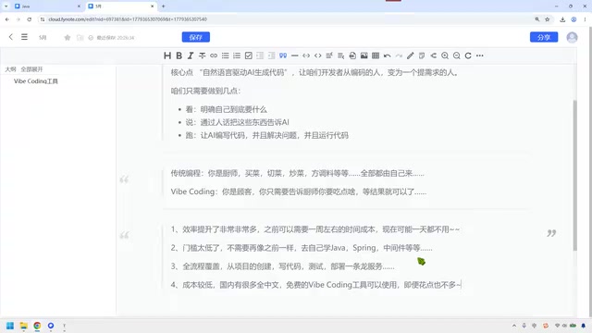Click the pencil edit-mode icon
This screenshot has width=592, height=333.
tap(411, 55)
